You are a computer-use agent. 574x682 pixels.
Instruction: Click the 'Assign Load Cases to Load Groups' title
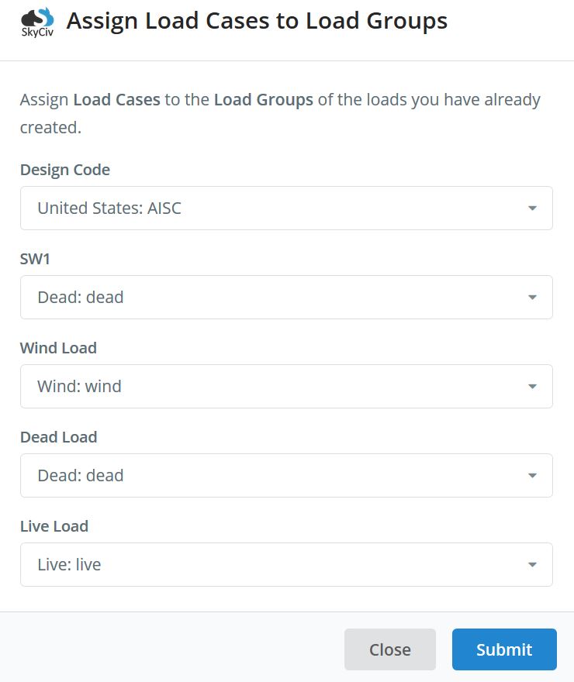(257, 21)
